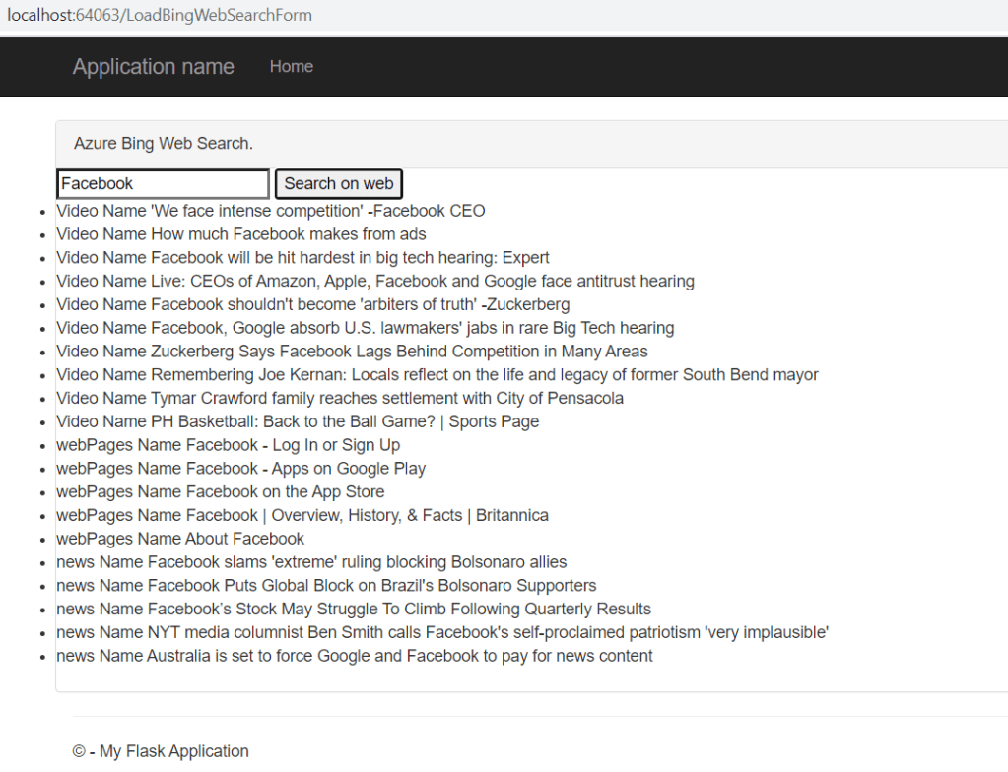This screenshot has width=1008, height=772.
Task: Select the Live CEOs antitrust hearing result
Action: (x=375, y=282)
